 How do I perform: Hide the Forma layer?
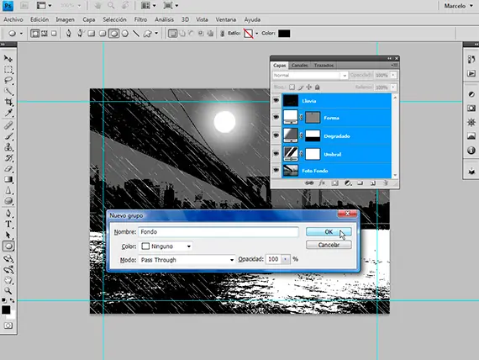click(x=276, y=117)
